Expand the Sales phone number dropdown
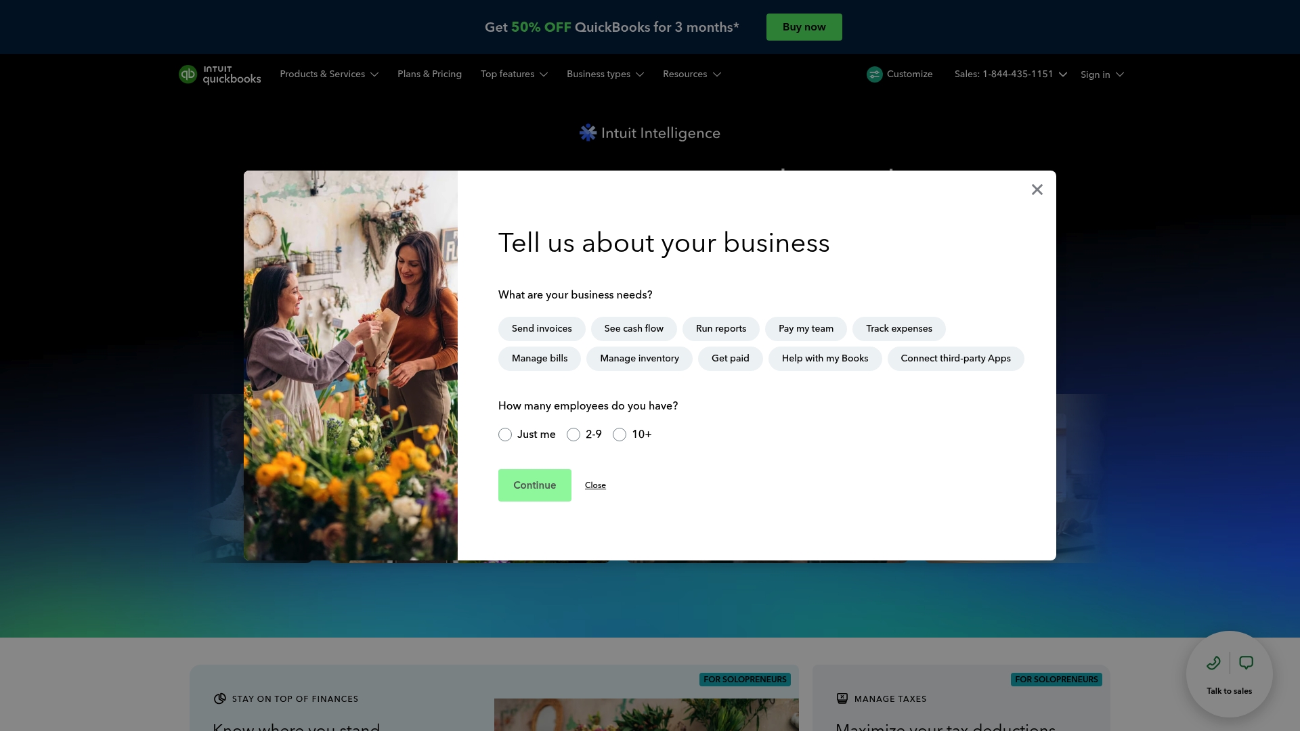 [1011, 74]
